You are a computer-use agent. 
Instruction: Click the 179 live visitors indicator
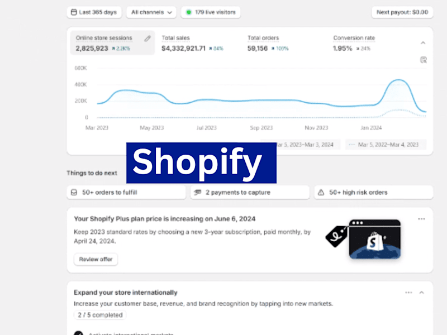tap(211, 12)
